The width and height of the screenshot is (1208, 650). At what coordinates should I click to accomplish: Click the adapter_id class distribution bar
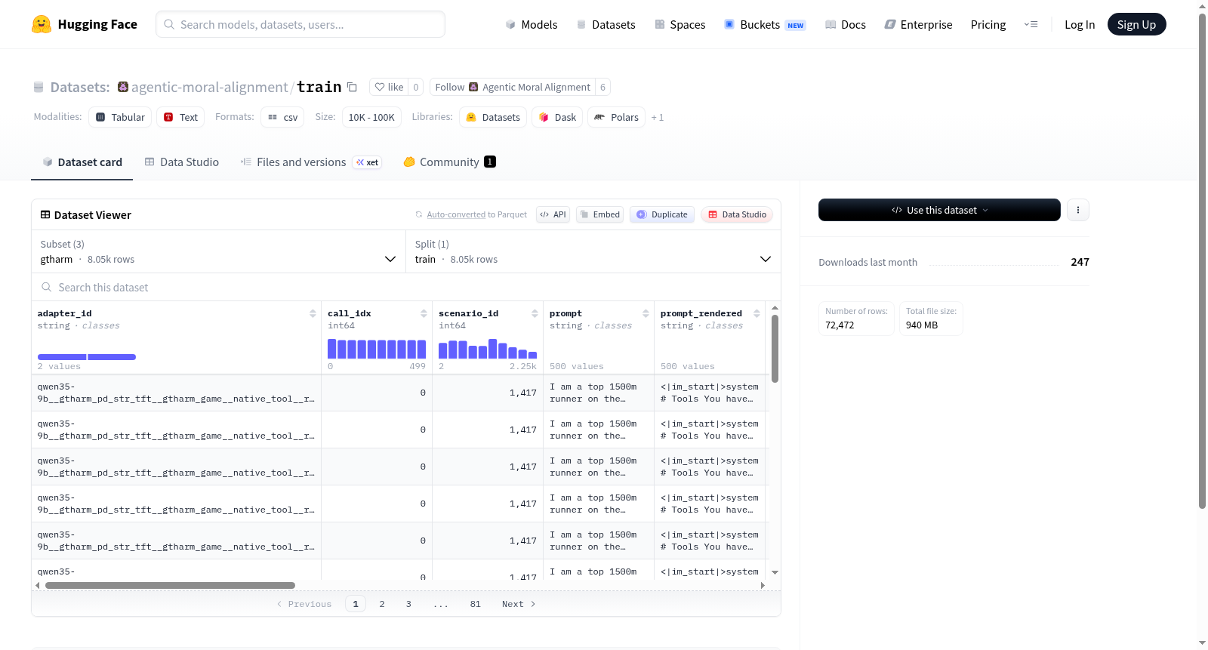[87, 357]
